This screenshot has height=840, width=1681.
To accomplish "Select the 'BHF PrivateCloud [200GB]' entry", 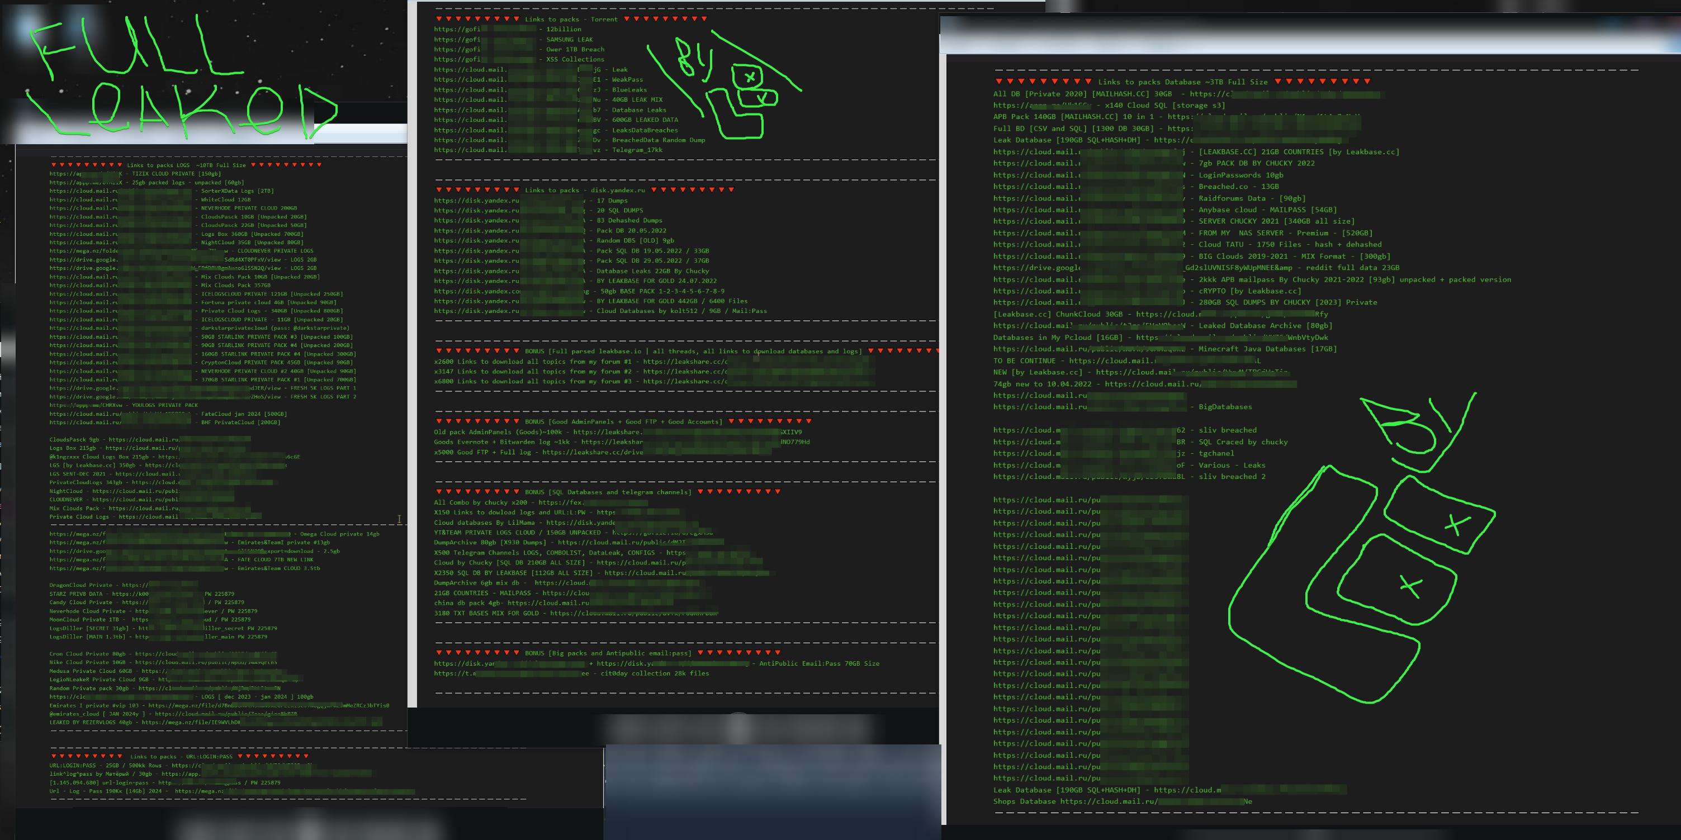I will click(165, 422).
